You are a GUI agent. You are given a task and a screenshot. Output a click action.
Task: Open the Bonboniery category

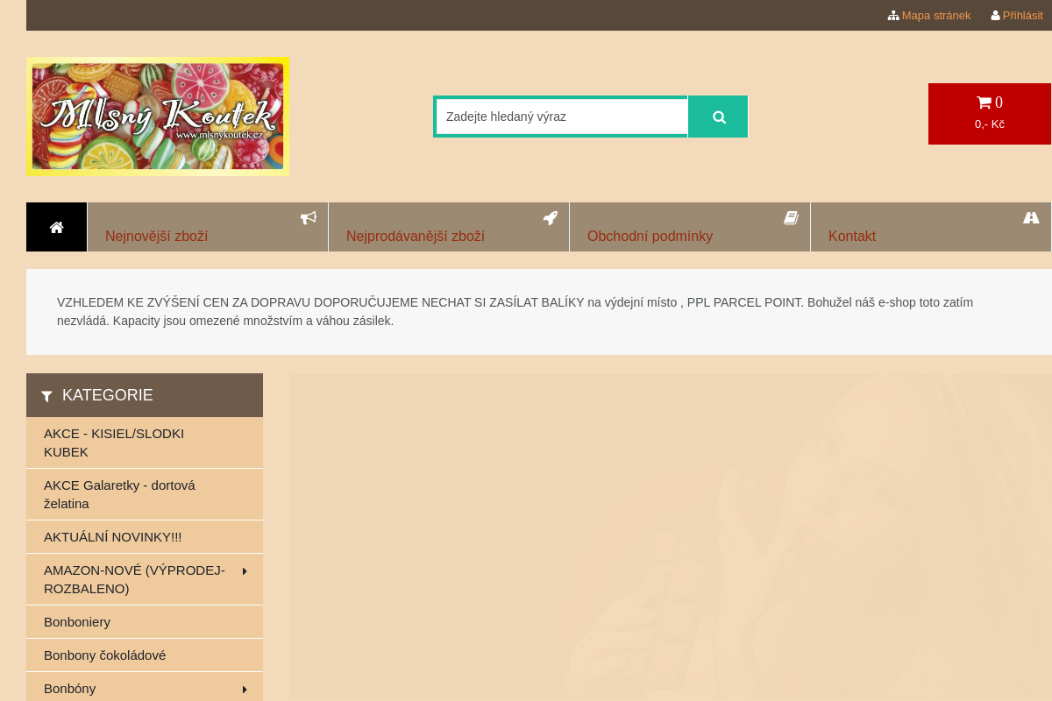point(145,622)
